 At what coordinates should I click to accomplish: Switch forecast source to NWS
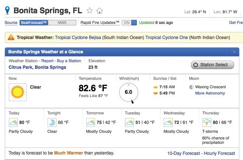[62, 22]
